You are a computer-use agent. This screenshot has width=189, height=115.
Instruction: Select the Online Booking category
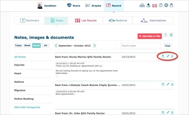pyautogui.click(x=24, y=99)
